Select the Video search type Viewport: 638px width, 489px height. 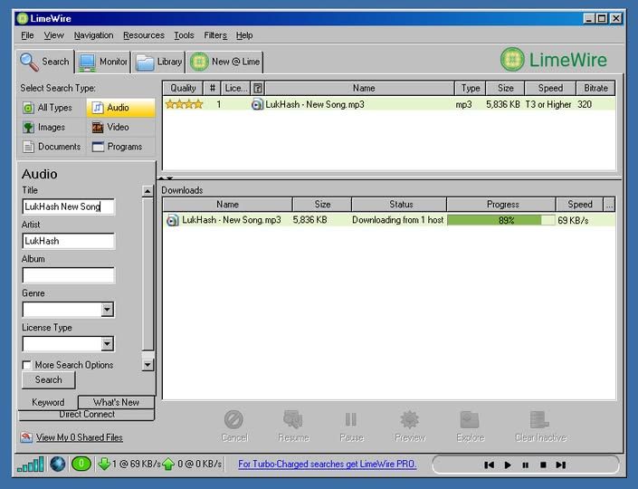121,128
